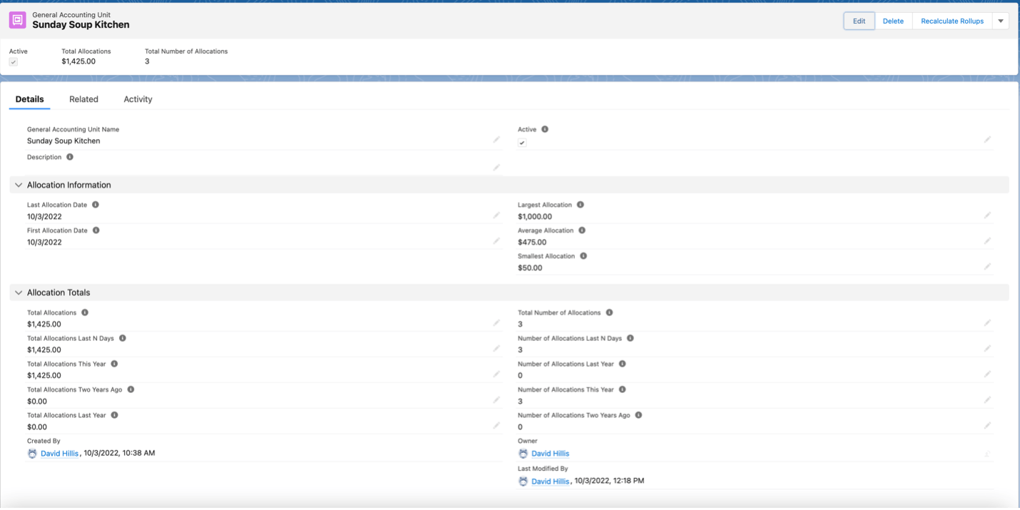
Task: Switch to the Activity tab
Action: click(138, 99)
